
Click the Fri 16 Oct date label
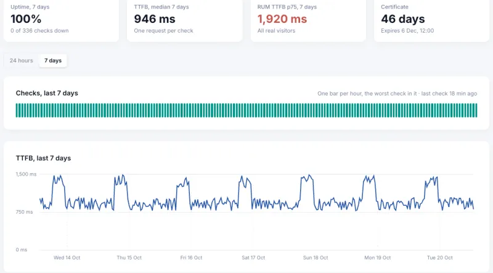[191, 258]
